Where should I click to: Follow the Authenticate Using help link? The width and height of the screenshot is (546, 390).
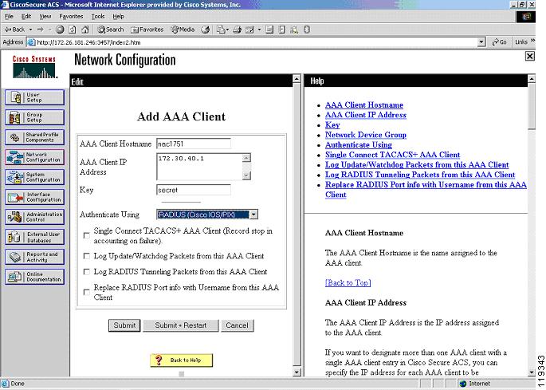pos(359,145)
